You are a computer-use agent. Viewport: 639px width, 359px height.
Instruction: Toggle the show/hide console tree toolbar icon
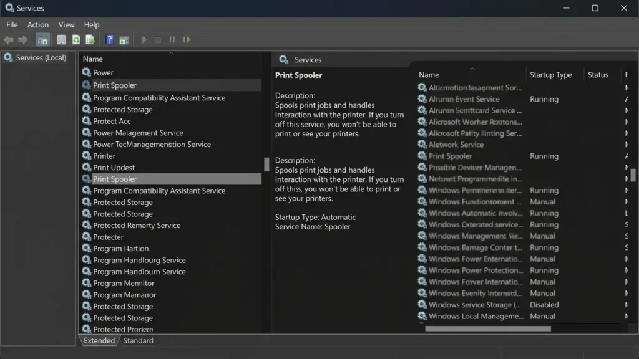click(43, 39)
